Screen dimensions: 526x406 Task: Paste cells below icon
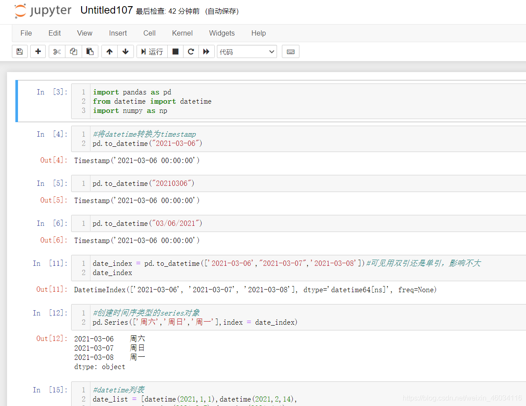click(x=90, y=51)
